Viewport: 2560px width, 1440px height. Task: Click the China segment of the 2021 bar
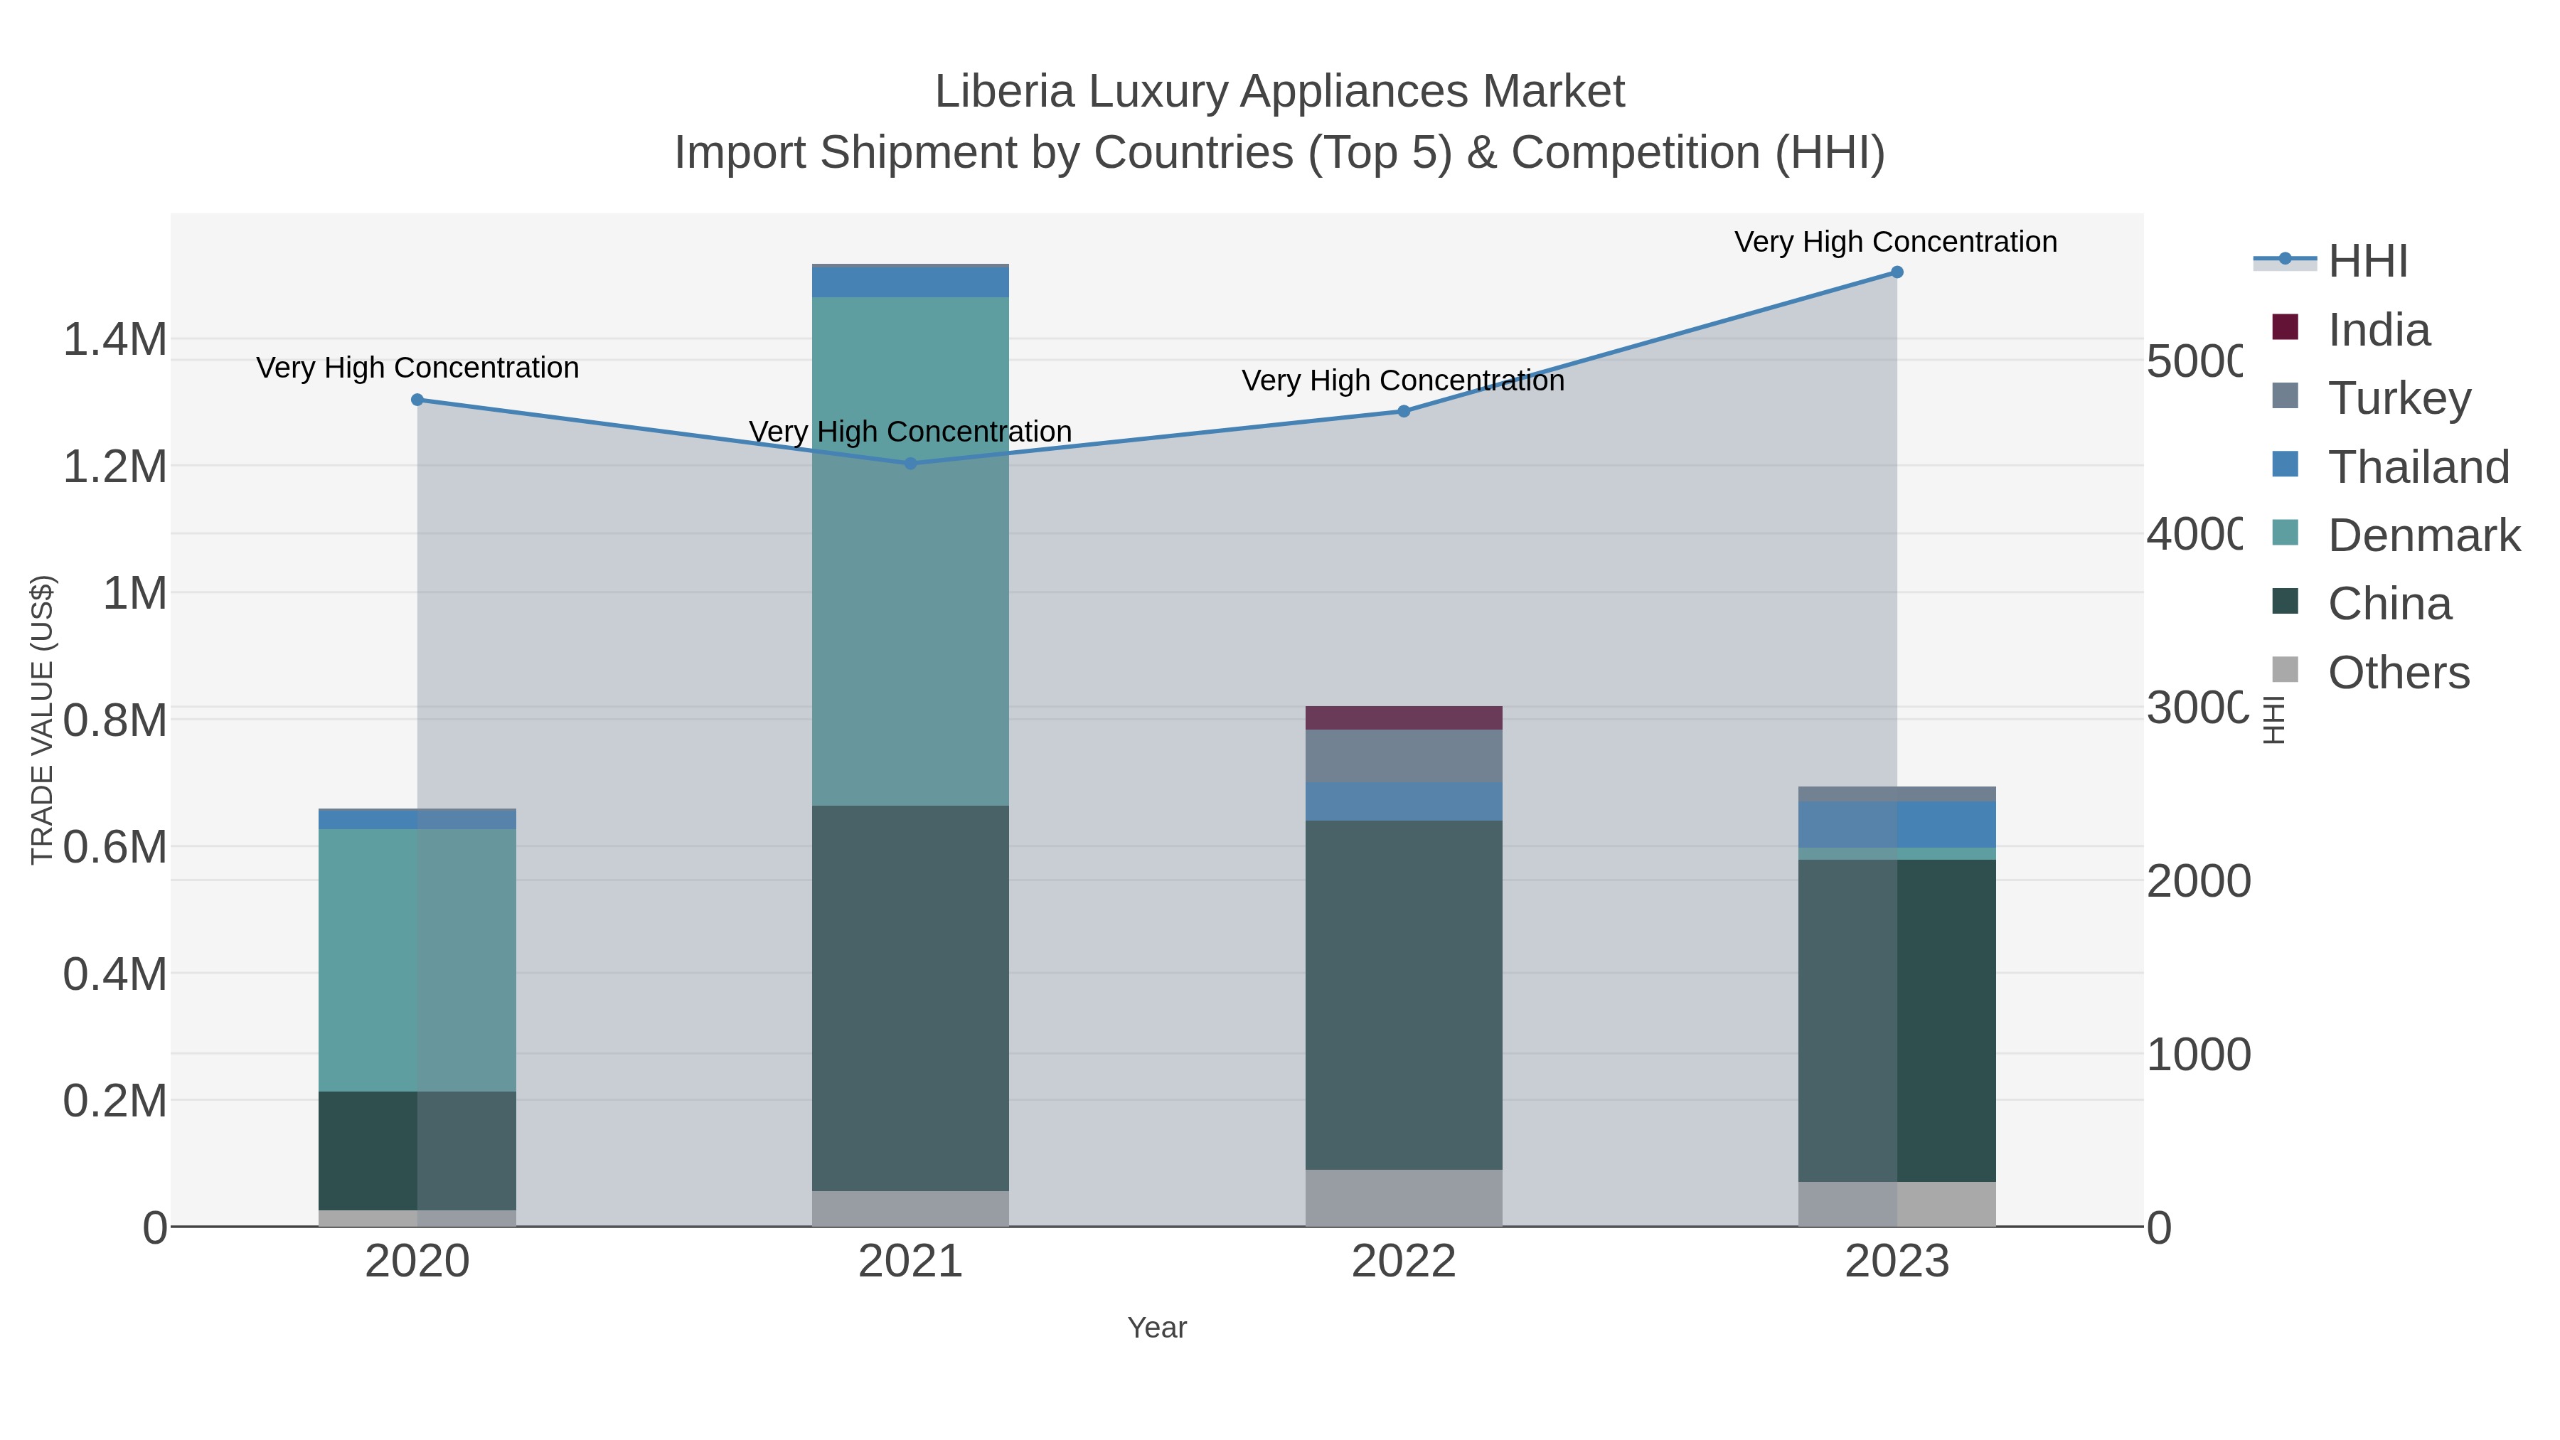[x=910, y=998]
